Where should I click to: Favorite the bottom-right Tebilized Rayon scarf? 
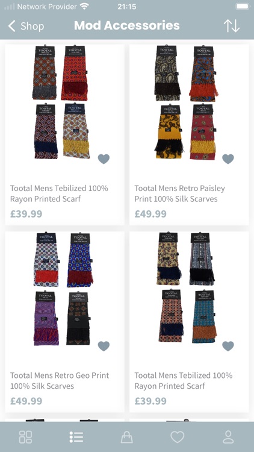[x=228, y=346]
